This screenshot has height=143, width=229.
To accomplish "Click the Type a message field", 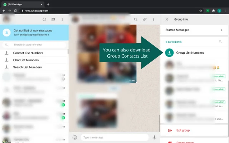I will click(x=114, y=137).
